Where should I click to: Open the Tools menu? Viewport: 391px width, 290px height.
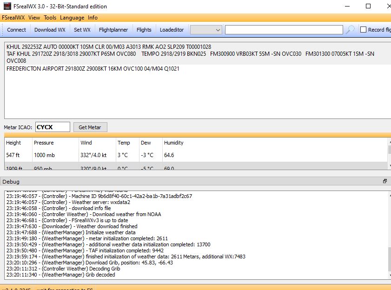click(50, 18)
